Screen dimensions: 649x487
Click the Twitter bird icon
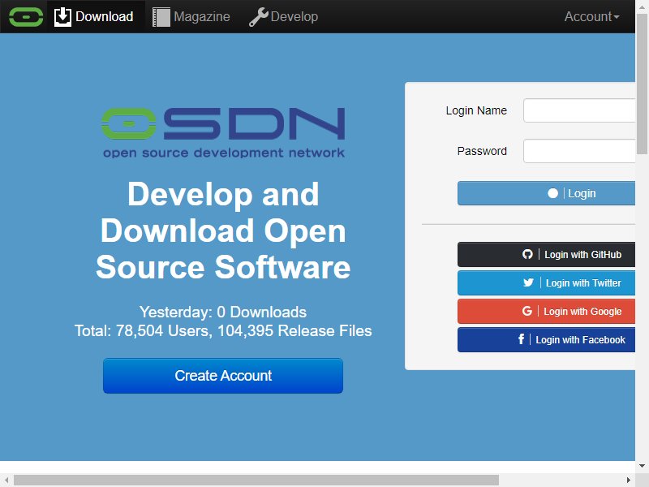(x=528, y=282)
